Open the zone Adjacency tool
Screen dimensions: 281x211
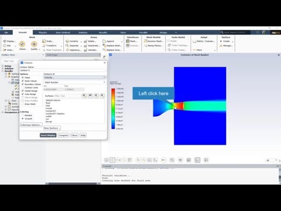[67, 50]
